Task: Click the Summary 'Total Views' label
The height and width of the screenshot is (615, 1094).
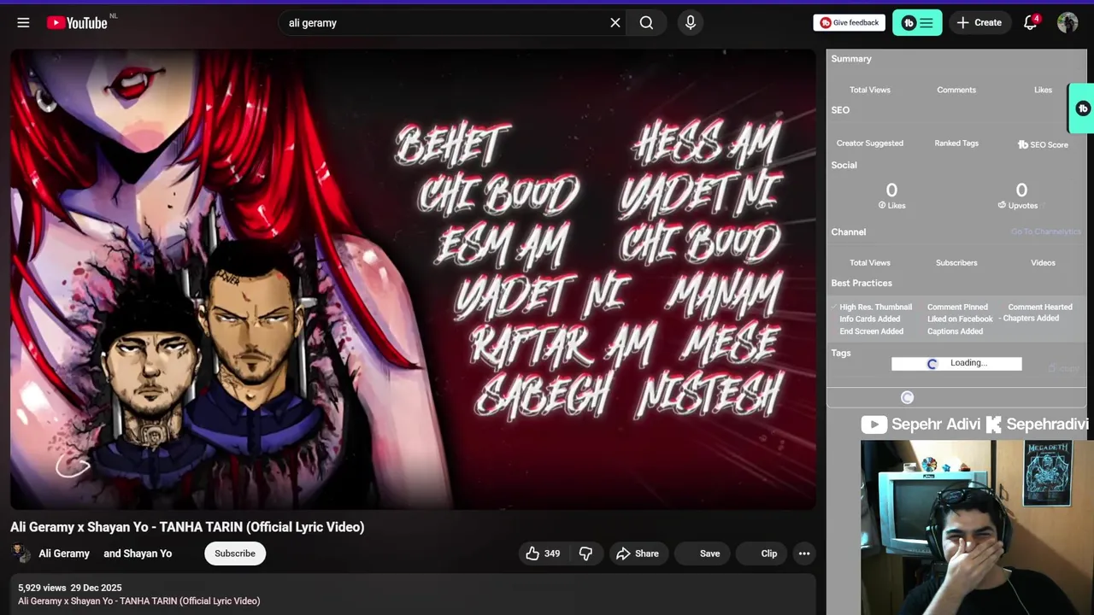Action: [869, 90]
